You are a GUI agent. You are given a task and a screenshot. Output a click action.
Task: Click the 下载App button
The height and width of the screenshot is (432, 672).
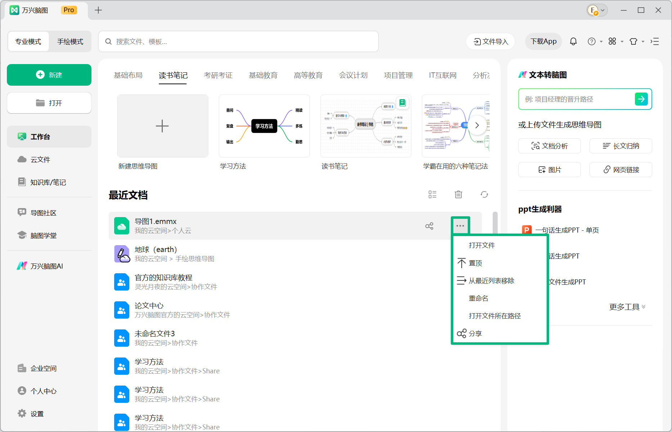[x=543, y=41]
